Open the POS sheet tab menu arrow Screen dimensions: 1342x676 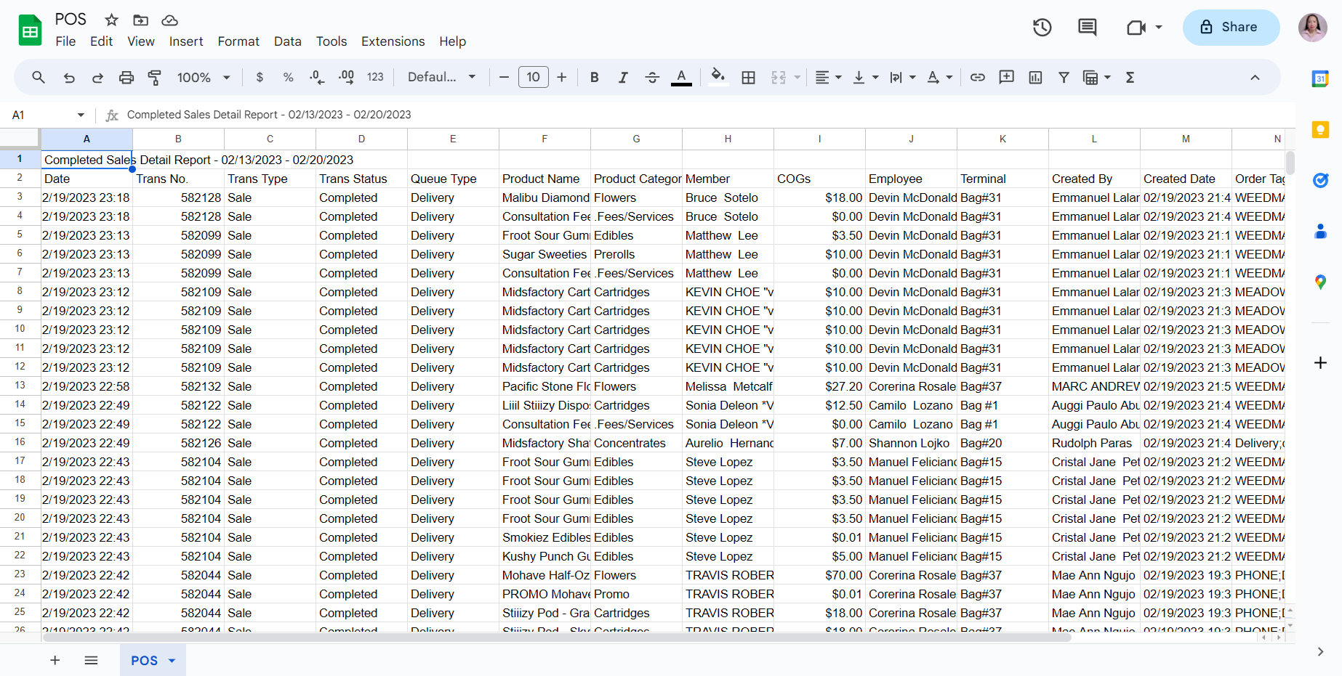[x=172, y=661]
